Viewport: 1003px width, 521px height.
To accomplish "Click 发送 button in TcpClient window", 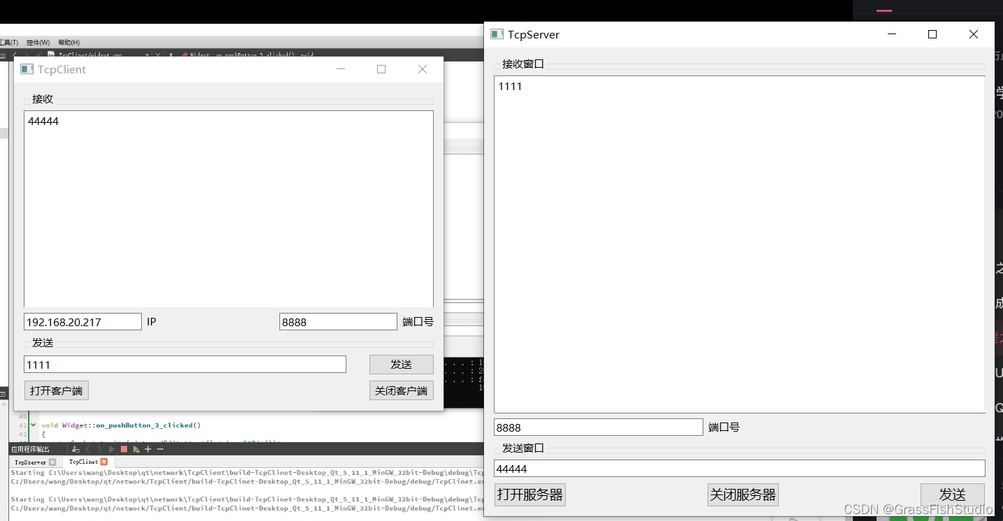I will pyautogui.click(x=401, y=365).
